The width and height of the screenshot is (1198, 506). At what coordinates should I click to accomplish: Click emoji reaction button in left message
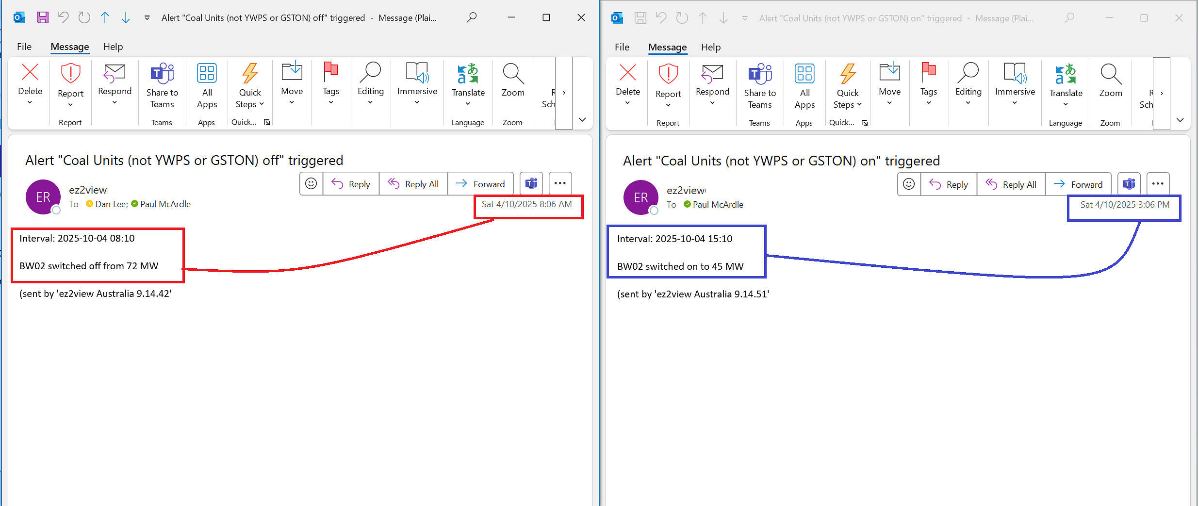point(311,184)
